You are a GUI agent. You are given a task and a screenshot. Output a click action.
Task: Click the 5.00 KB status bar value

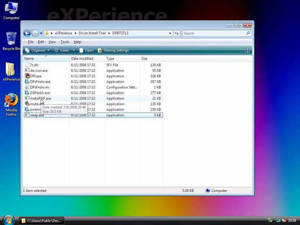pyautogui.click(x=188, y=191)
